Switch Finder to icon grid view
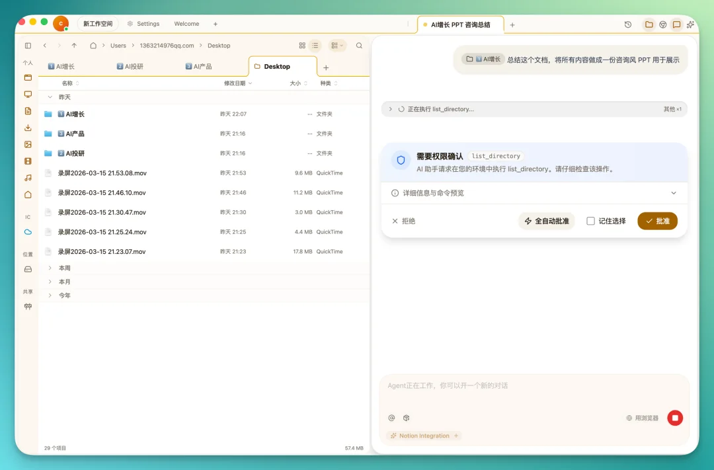 pyautogui.click(x=302, y=46)
